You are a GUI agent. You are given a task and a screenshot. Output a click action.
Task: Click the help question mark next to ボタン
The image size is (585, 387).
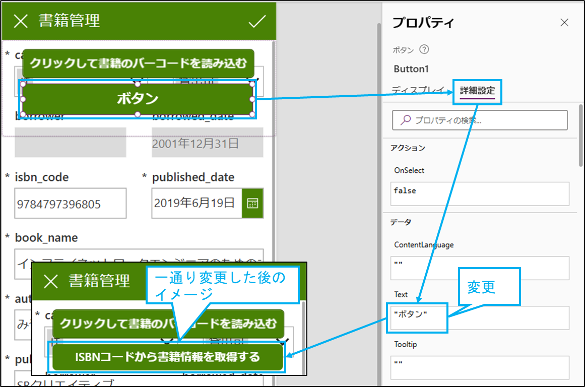pyautogui.click(x=424, y=49)
